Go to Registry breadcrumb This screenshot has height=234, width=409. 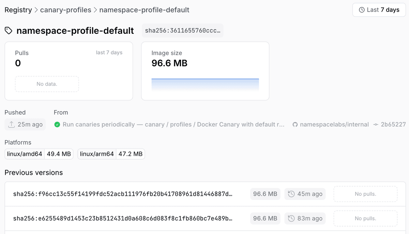pyautogui.click(x=18, y=10)
